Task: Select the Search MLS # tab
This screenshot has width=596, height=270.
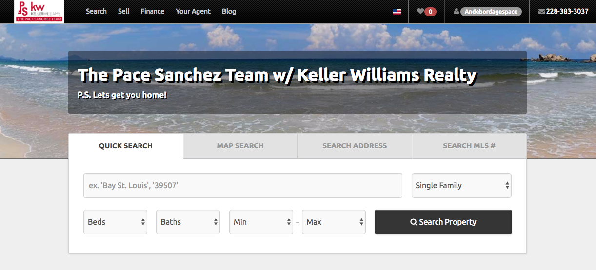Action: point(469,146)
